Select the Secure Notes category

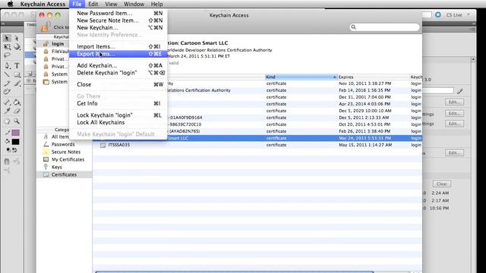point(64,152)
